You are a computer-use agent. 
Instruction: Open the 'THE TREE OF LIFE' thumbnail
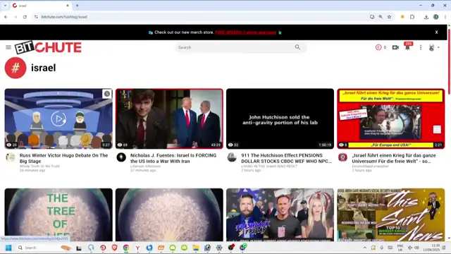(58, 214)
